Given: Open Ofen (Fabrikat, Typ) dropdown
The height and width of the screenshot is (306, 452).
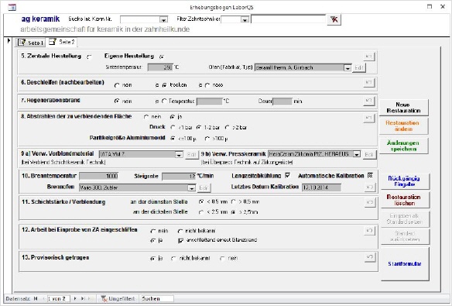Looking at the screenshot, I should pos(348,68).
